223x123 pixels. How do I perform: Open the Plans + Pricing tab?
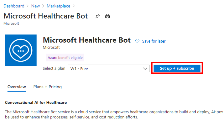click(47, 87)
